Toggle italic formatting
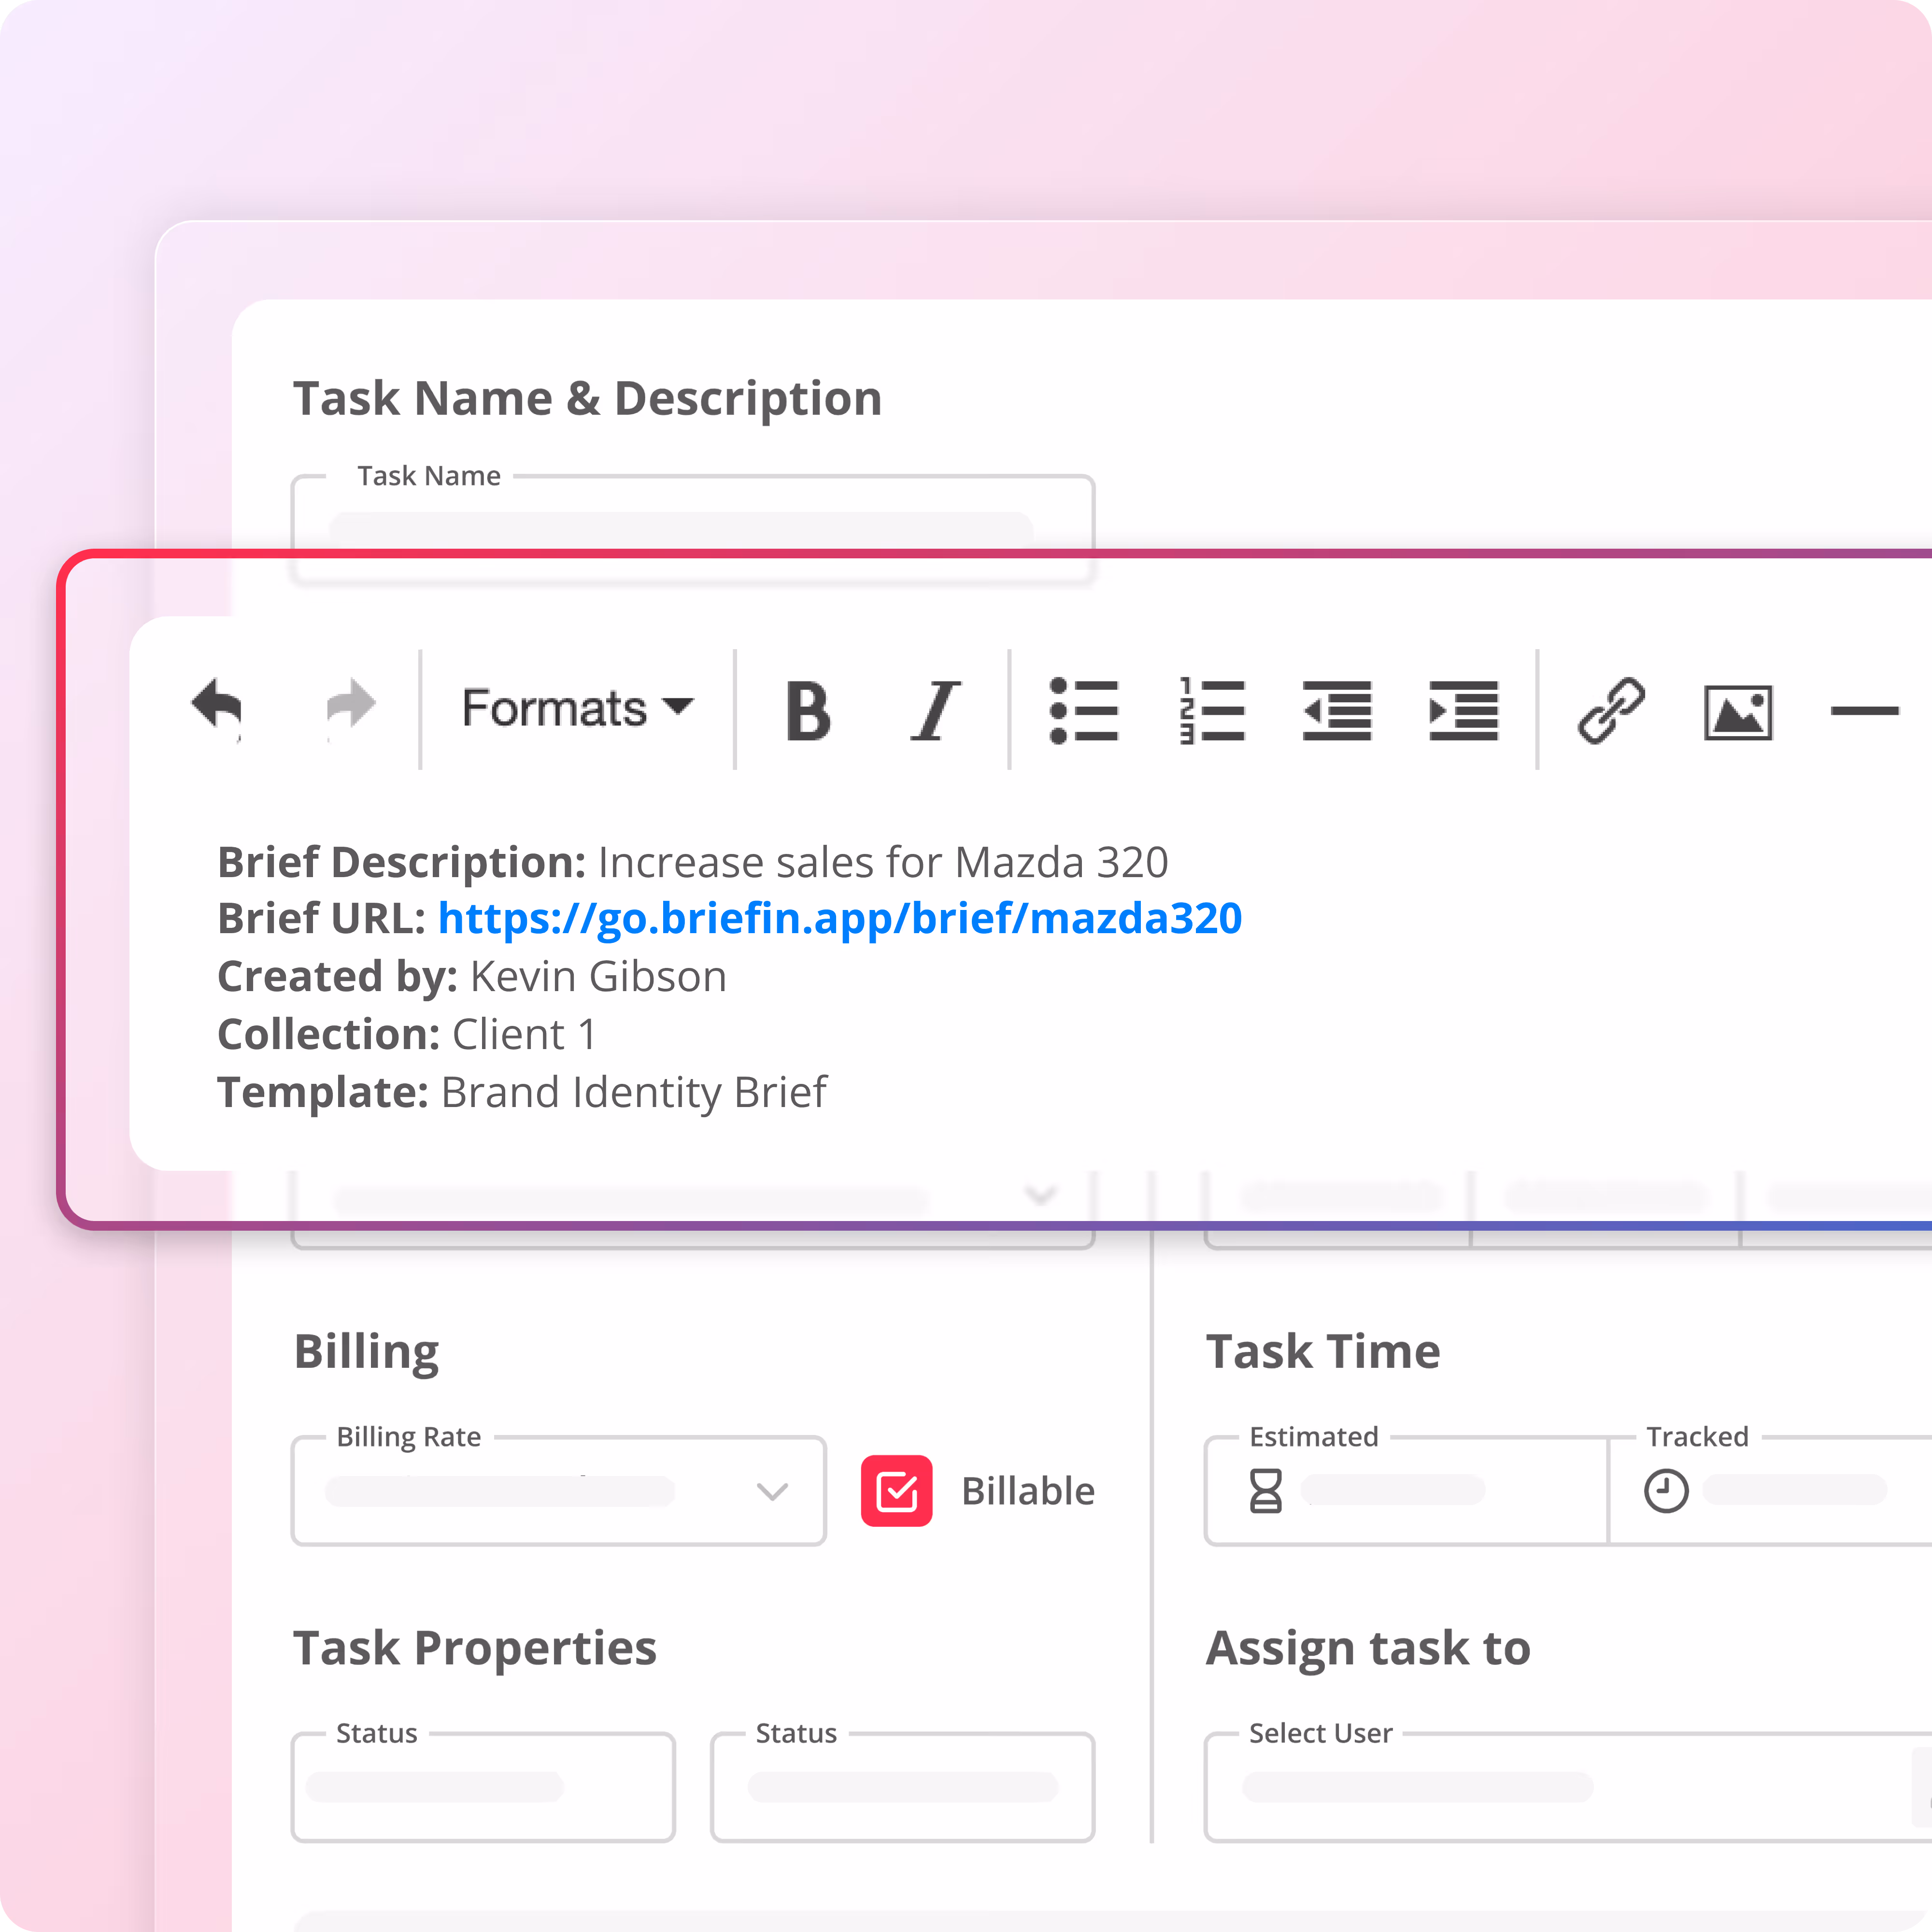Screen dimensions: 1932x1932 (x=936, y=711)
